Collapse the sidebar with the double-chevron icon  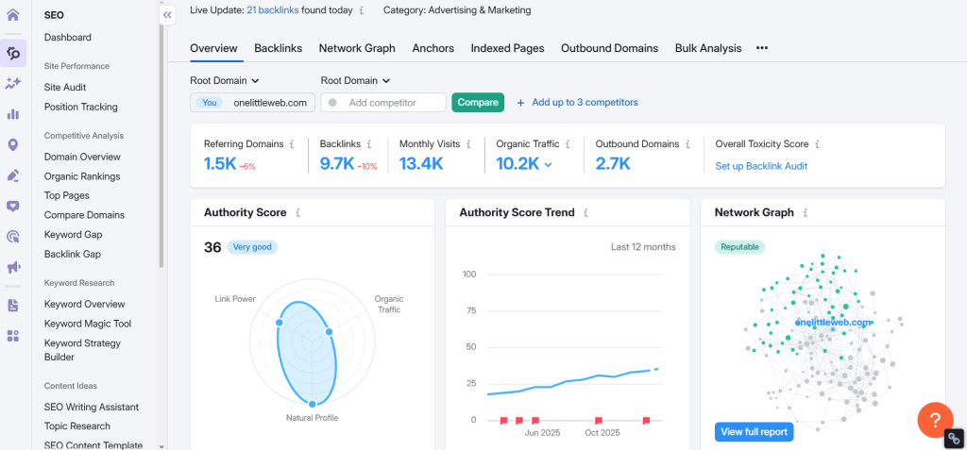click(167, 15)
